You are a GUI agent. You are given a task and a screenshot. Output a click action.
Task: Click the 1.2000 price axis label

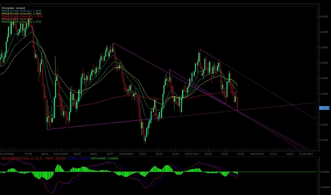[324, 140]
